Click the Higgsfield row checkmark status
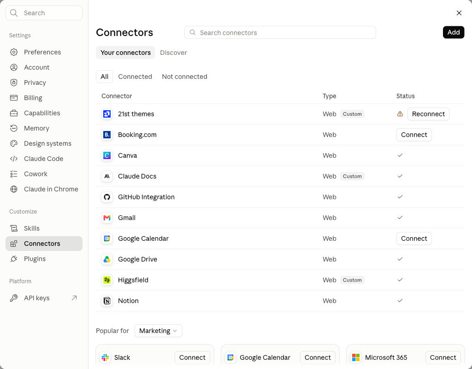 click(400, 280)
